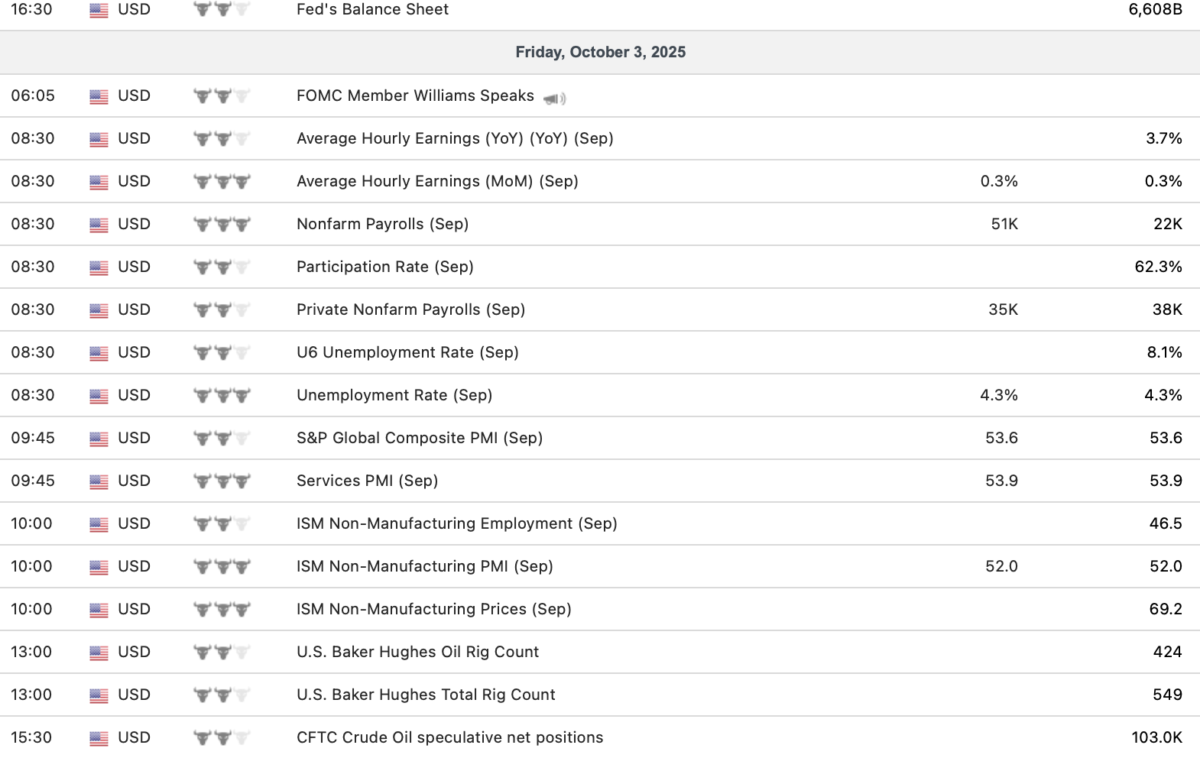Click the 51K forecast value for Nonfarm Payrolls
Screen dimensions: 1200x758
(x=1004, y=224)
